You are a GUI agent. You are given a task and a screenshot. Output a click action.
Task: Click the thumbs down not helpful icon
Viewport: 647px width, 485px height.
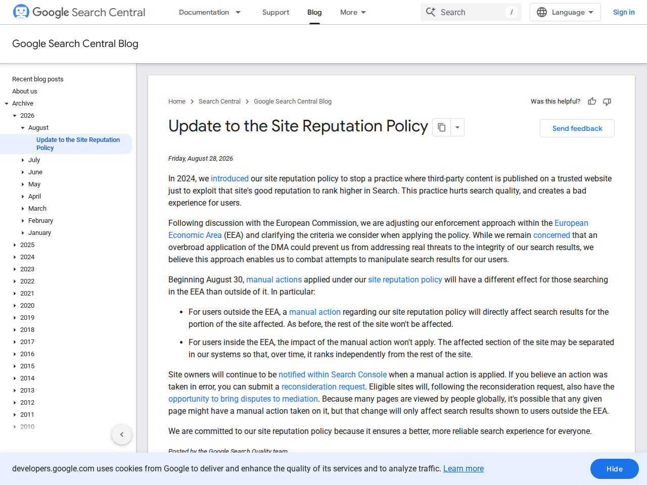coord(607,102)
